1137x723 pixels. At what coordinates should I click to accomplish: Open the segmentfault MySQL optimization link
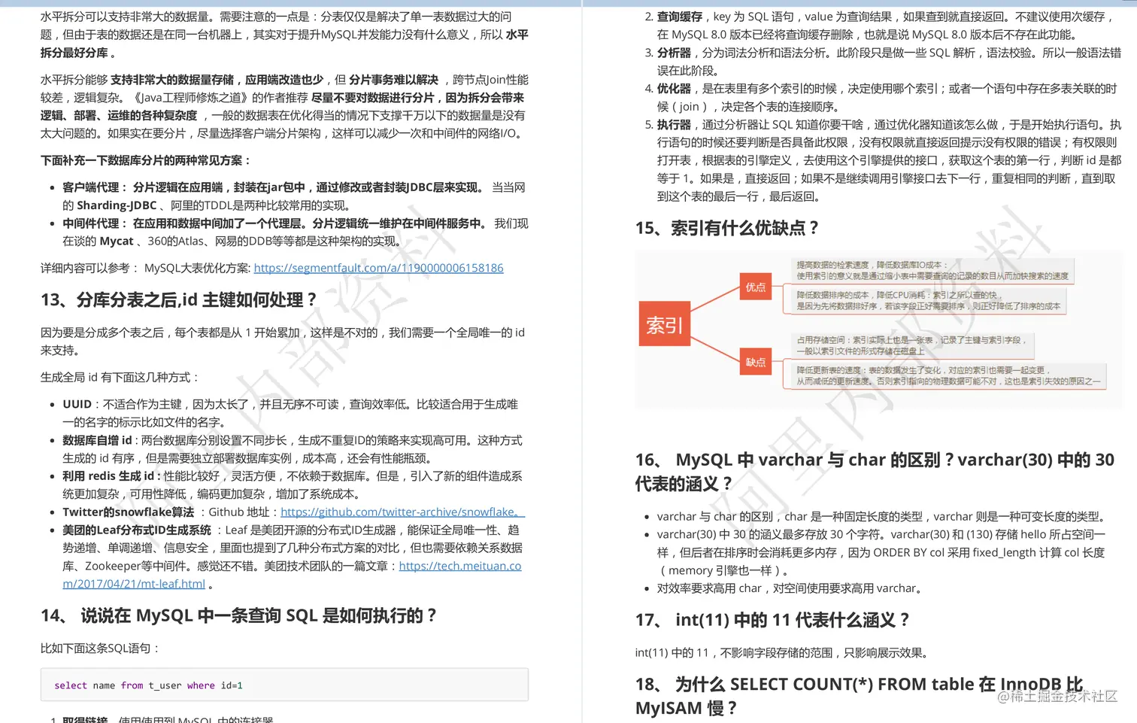[378, 267]
